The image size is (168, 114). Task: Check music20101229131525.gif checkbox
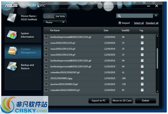[x=46, y=43]
